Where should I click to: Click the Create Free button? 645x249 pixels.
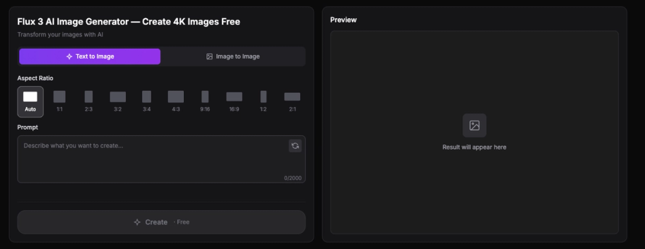coord(161,223)
